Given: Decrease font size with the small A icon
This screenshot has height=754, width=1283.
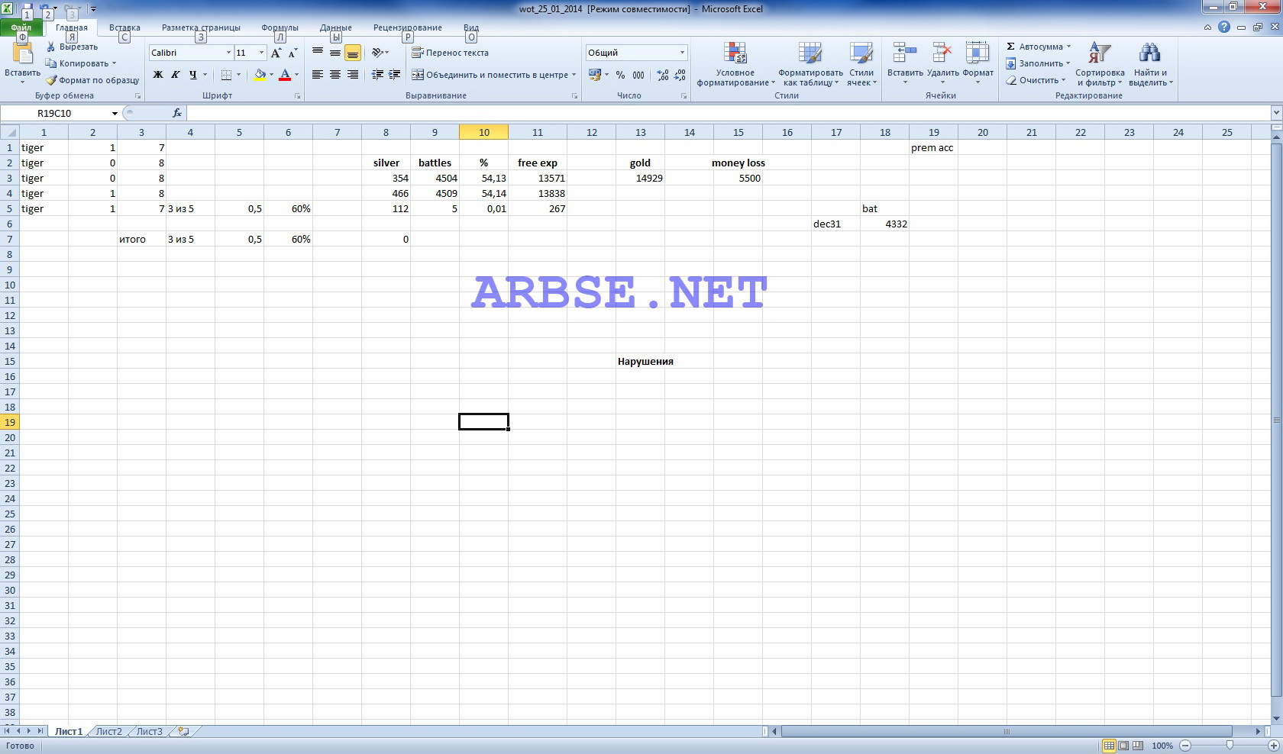Looking at the screenshot, I should [x=293, y=53].
